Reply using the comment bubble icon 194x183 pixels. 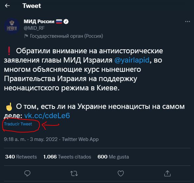(x=27, y=173)
